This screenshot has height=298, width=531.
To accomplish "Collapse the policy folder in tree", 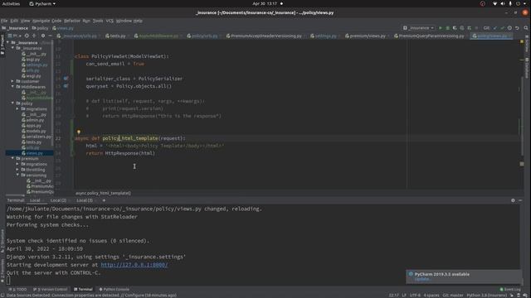I will click(x=12, y=103).
